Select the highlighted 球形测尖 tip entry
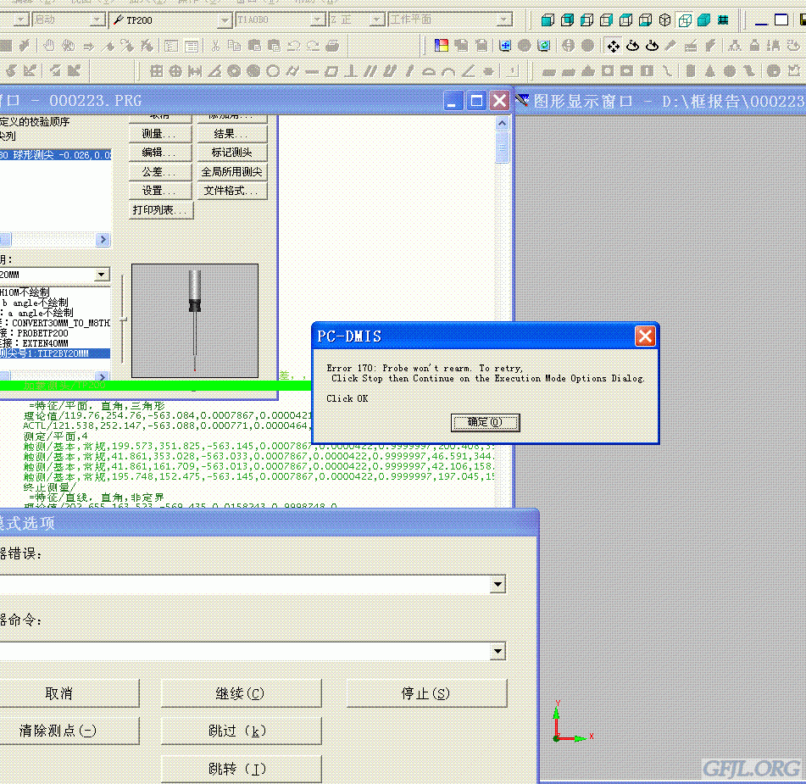This screenshot has height=784, width=806. tap(56, 155)
